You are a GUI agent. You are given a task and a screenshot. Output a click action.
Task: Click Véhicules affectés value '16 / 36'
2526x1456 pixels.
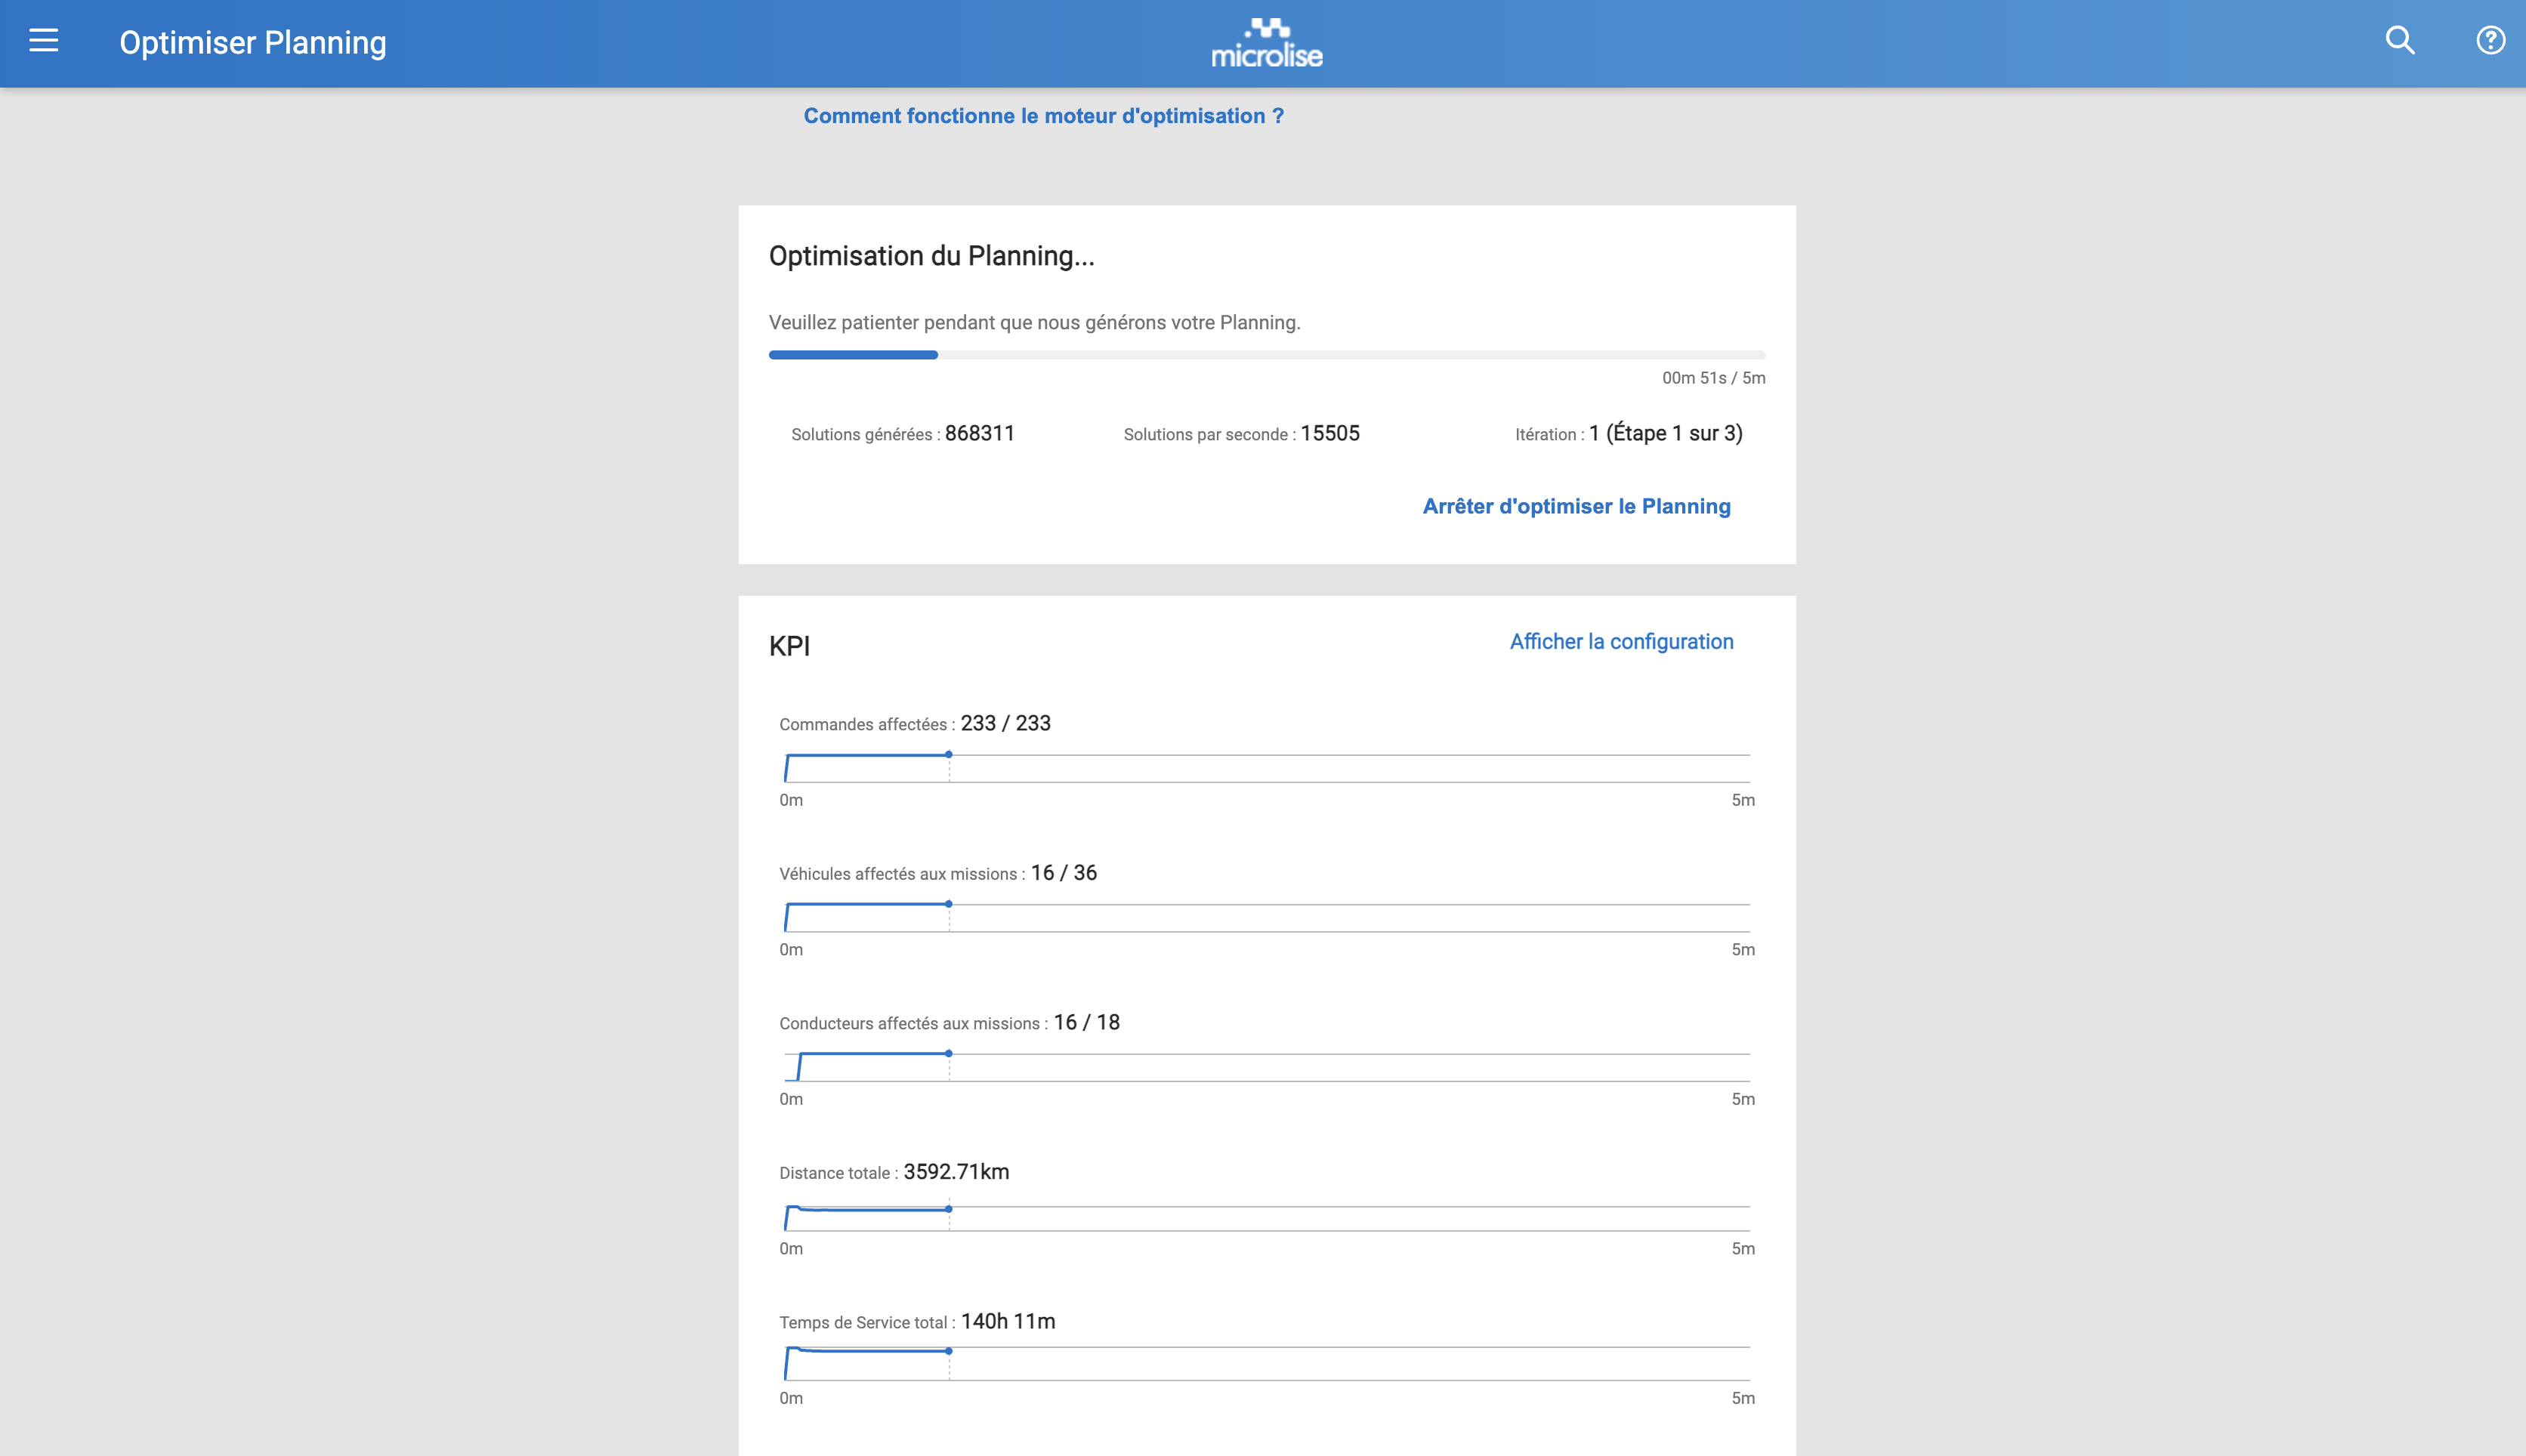tap(1064, 873)
